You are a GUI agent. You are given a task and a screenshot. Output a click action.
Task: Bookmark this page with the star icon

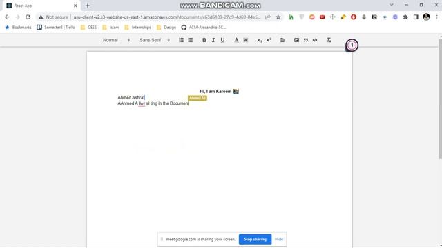point(278,17)
